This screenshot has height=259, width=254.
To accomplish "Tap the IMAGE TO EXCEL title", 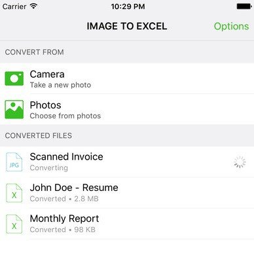I will (127, 26).
